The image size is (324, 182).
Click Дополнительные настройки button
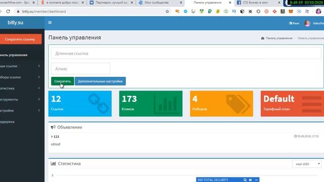tap(100, 81)
